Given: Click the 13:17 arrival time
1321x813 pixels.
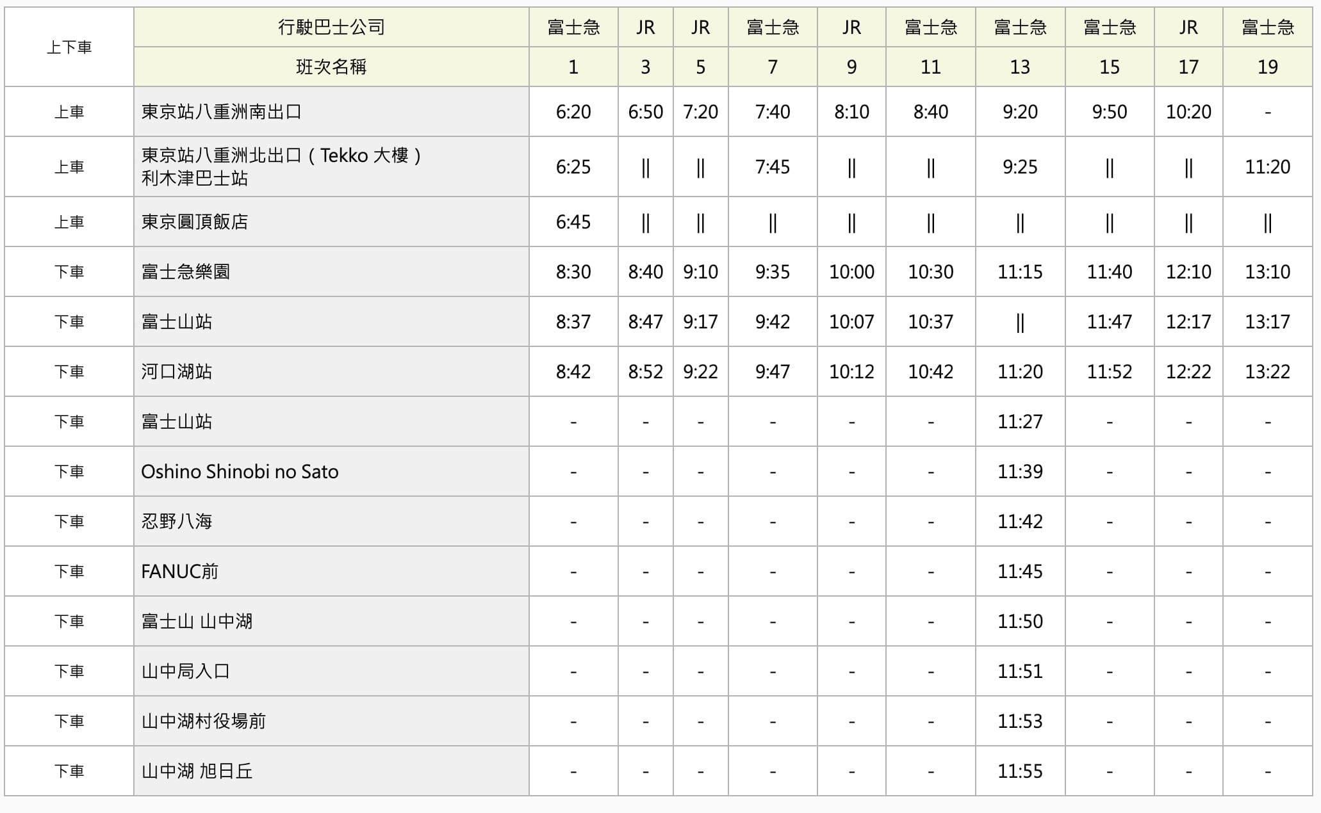Looking at the screenshot, I should pyautogui.click(x=1267, y=322).
